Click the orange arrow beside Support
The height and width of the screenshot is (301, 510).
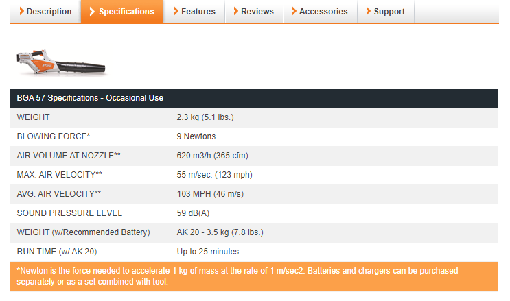click(x=368, y=11)
